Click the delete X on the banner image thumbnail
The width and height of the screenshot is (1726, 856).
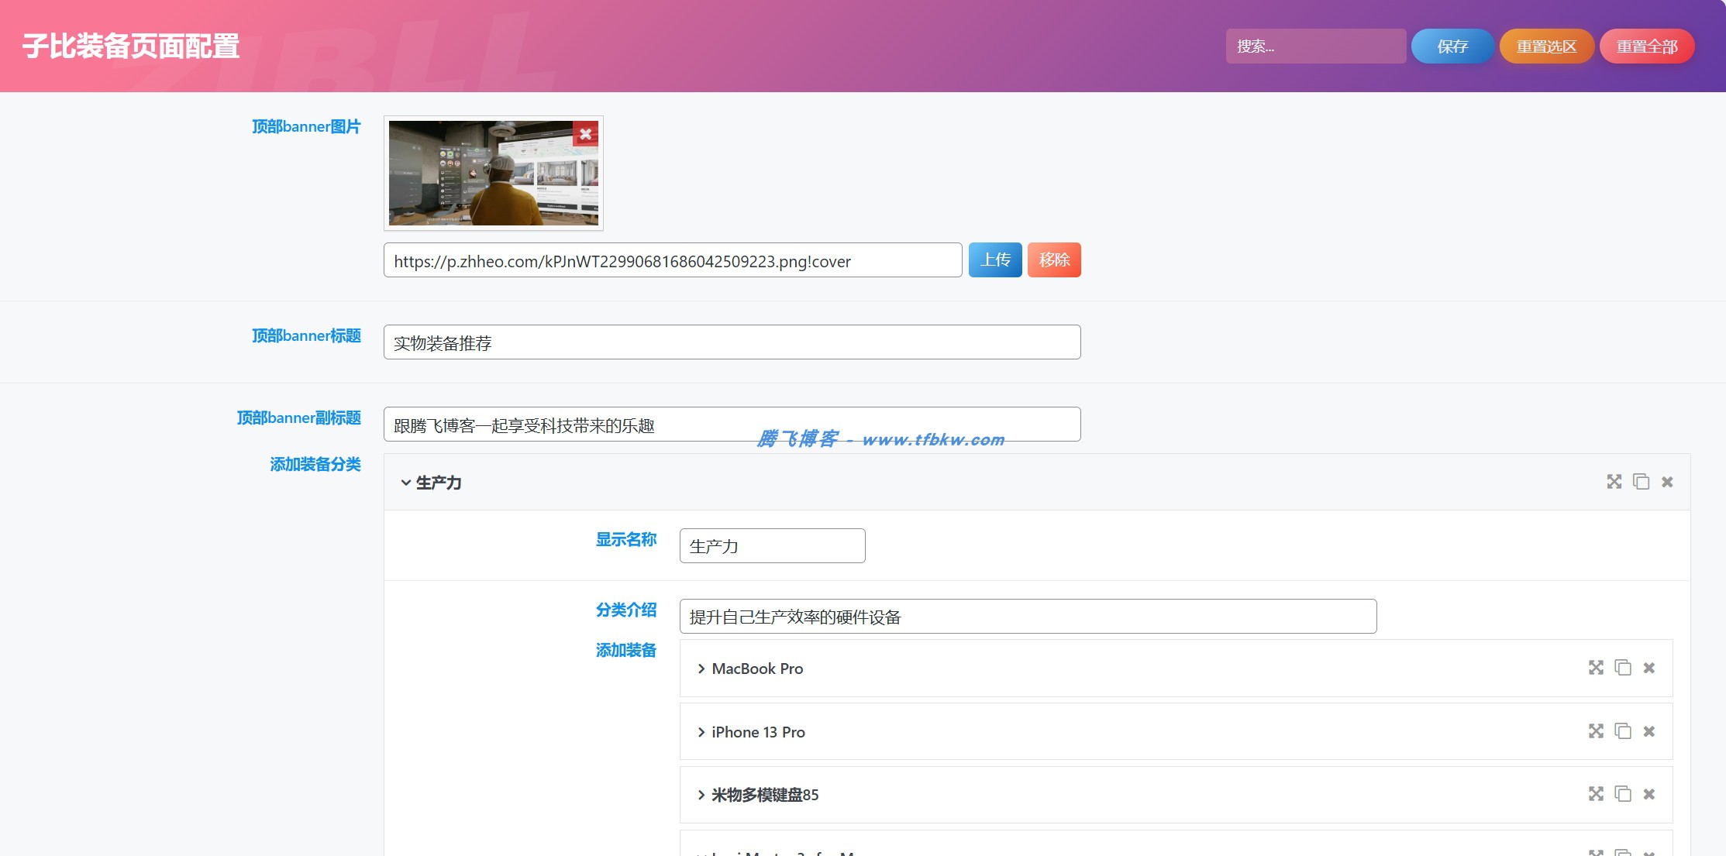[586, 134]
